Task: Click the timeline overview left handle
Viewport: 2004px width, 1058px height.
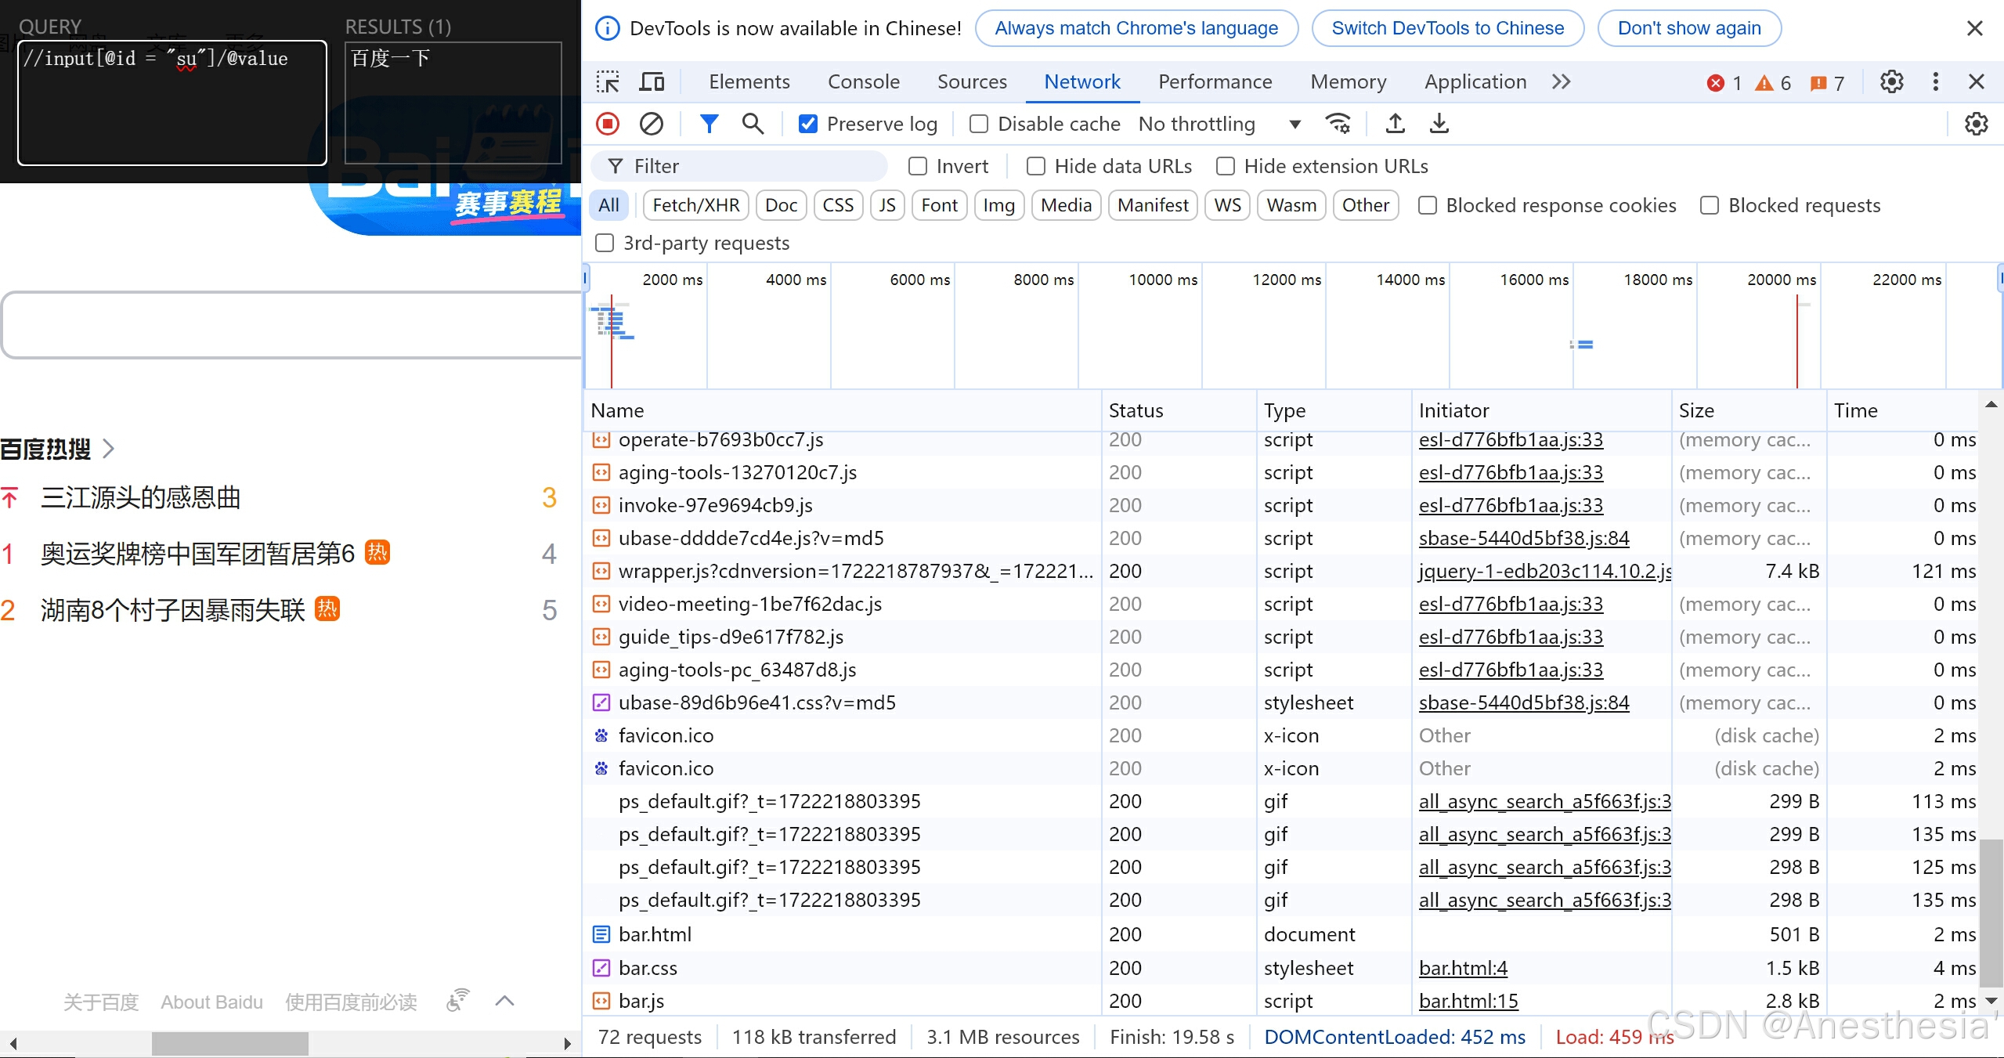Action: pos(585,278)
